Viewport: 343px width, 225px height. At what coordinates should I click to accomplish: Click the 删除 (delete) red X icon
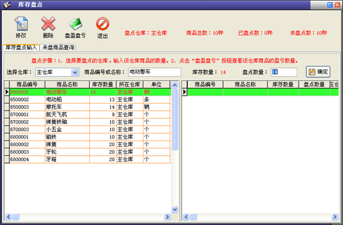pos(48,27)
